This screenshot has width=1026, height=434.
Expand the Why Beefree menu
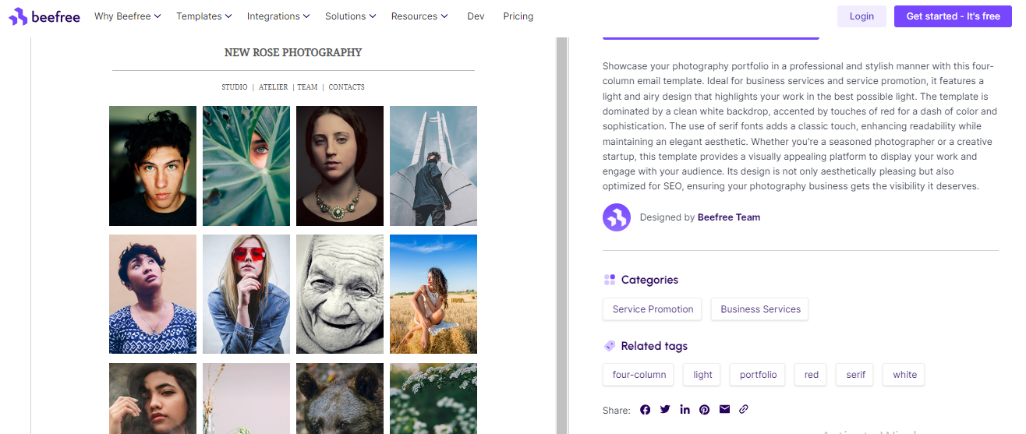(x=127, y=16)
